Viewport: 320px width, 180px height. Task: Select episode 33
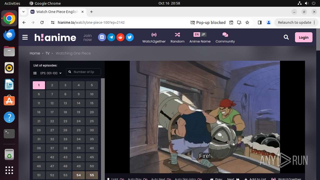pyautogui.click(x=65, y=139)
